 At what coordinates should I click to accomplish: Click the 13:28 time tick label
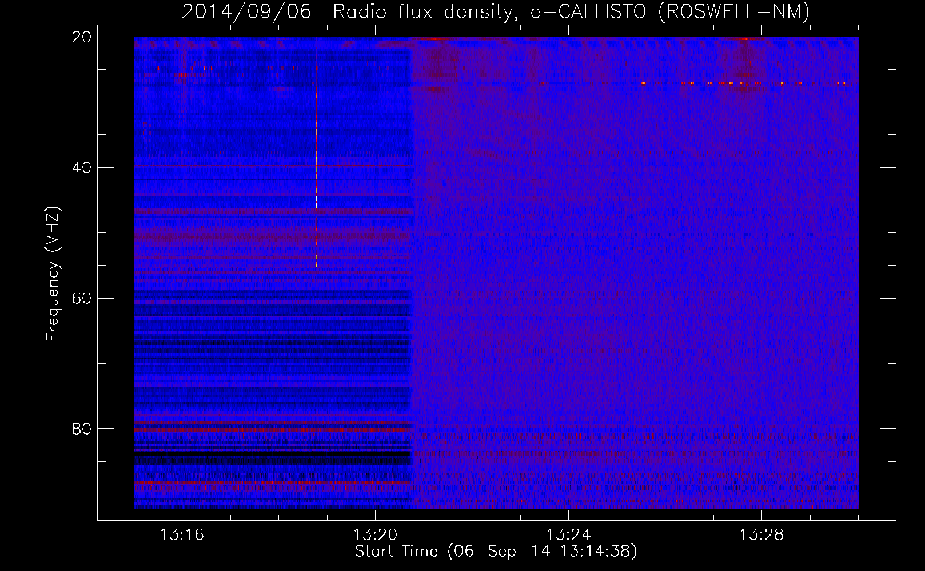point(761,534)
